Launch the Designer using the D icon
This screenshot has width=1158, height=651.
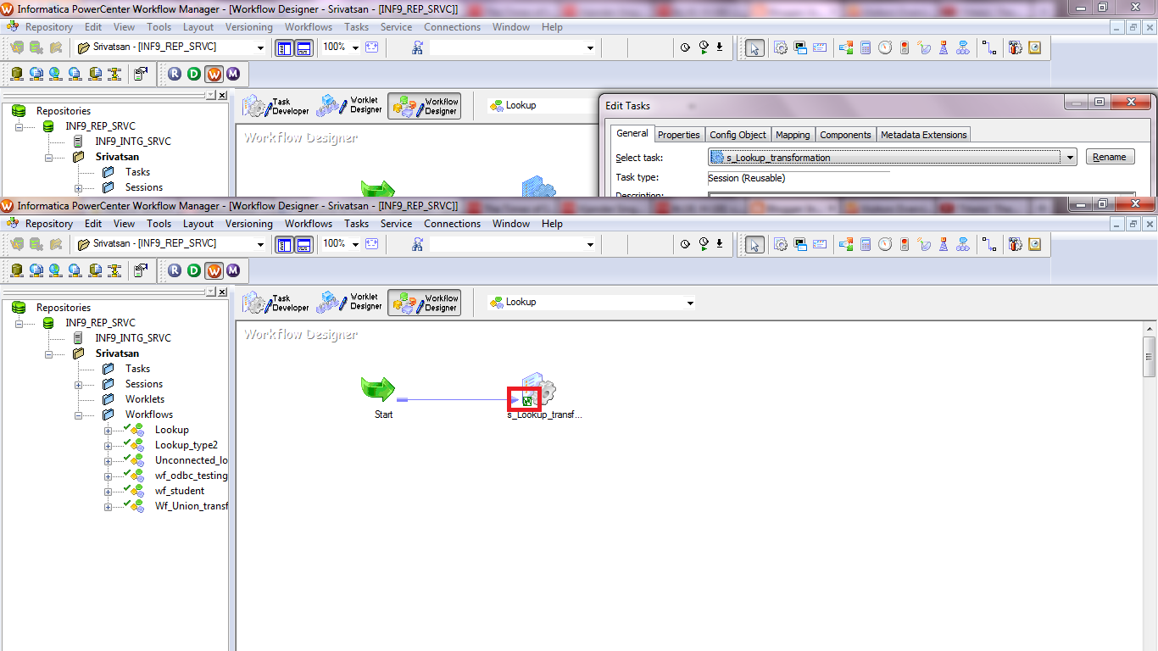192,270
